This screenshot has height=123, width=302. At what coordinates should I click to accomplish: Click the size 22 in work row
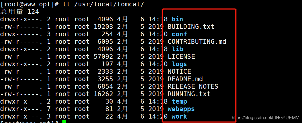click(109, 116)
